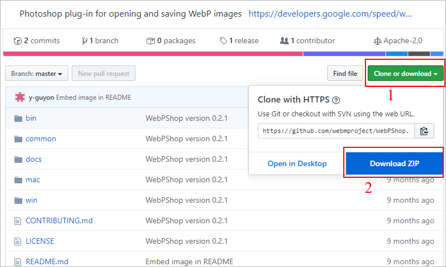Open the mac folder
This screenshot has height=267, width=446.
tap(33, 179)
